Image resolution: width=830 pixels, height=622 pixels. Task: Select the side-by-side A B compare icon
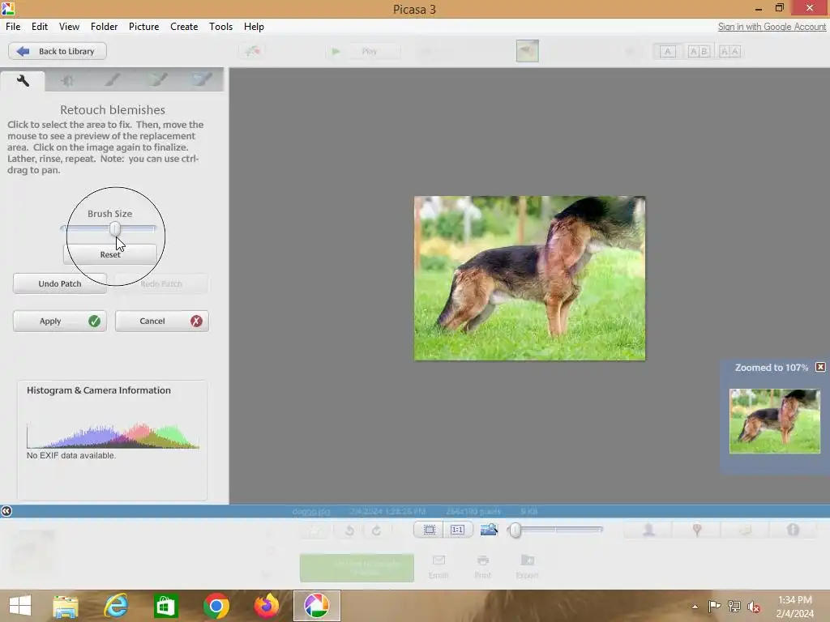699,51
